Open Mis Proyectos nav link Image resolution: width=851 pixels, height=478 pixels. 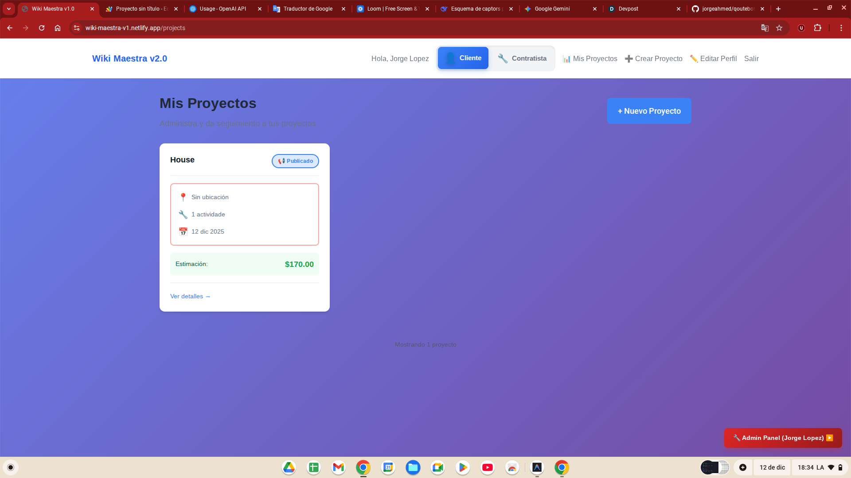[590, 58]
